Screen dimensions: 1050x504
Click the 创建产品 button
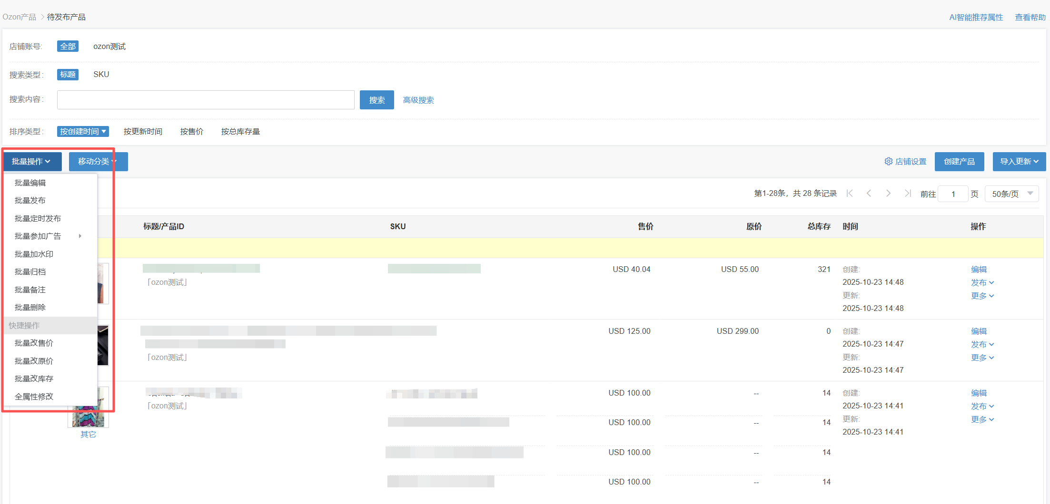click(x=959, y=162)
